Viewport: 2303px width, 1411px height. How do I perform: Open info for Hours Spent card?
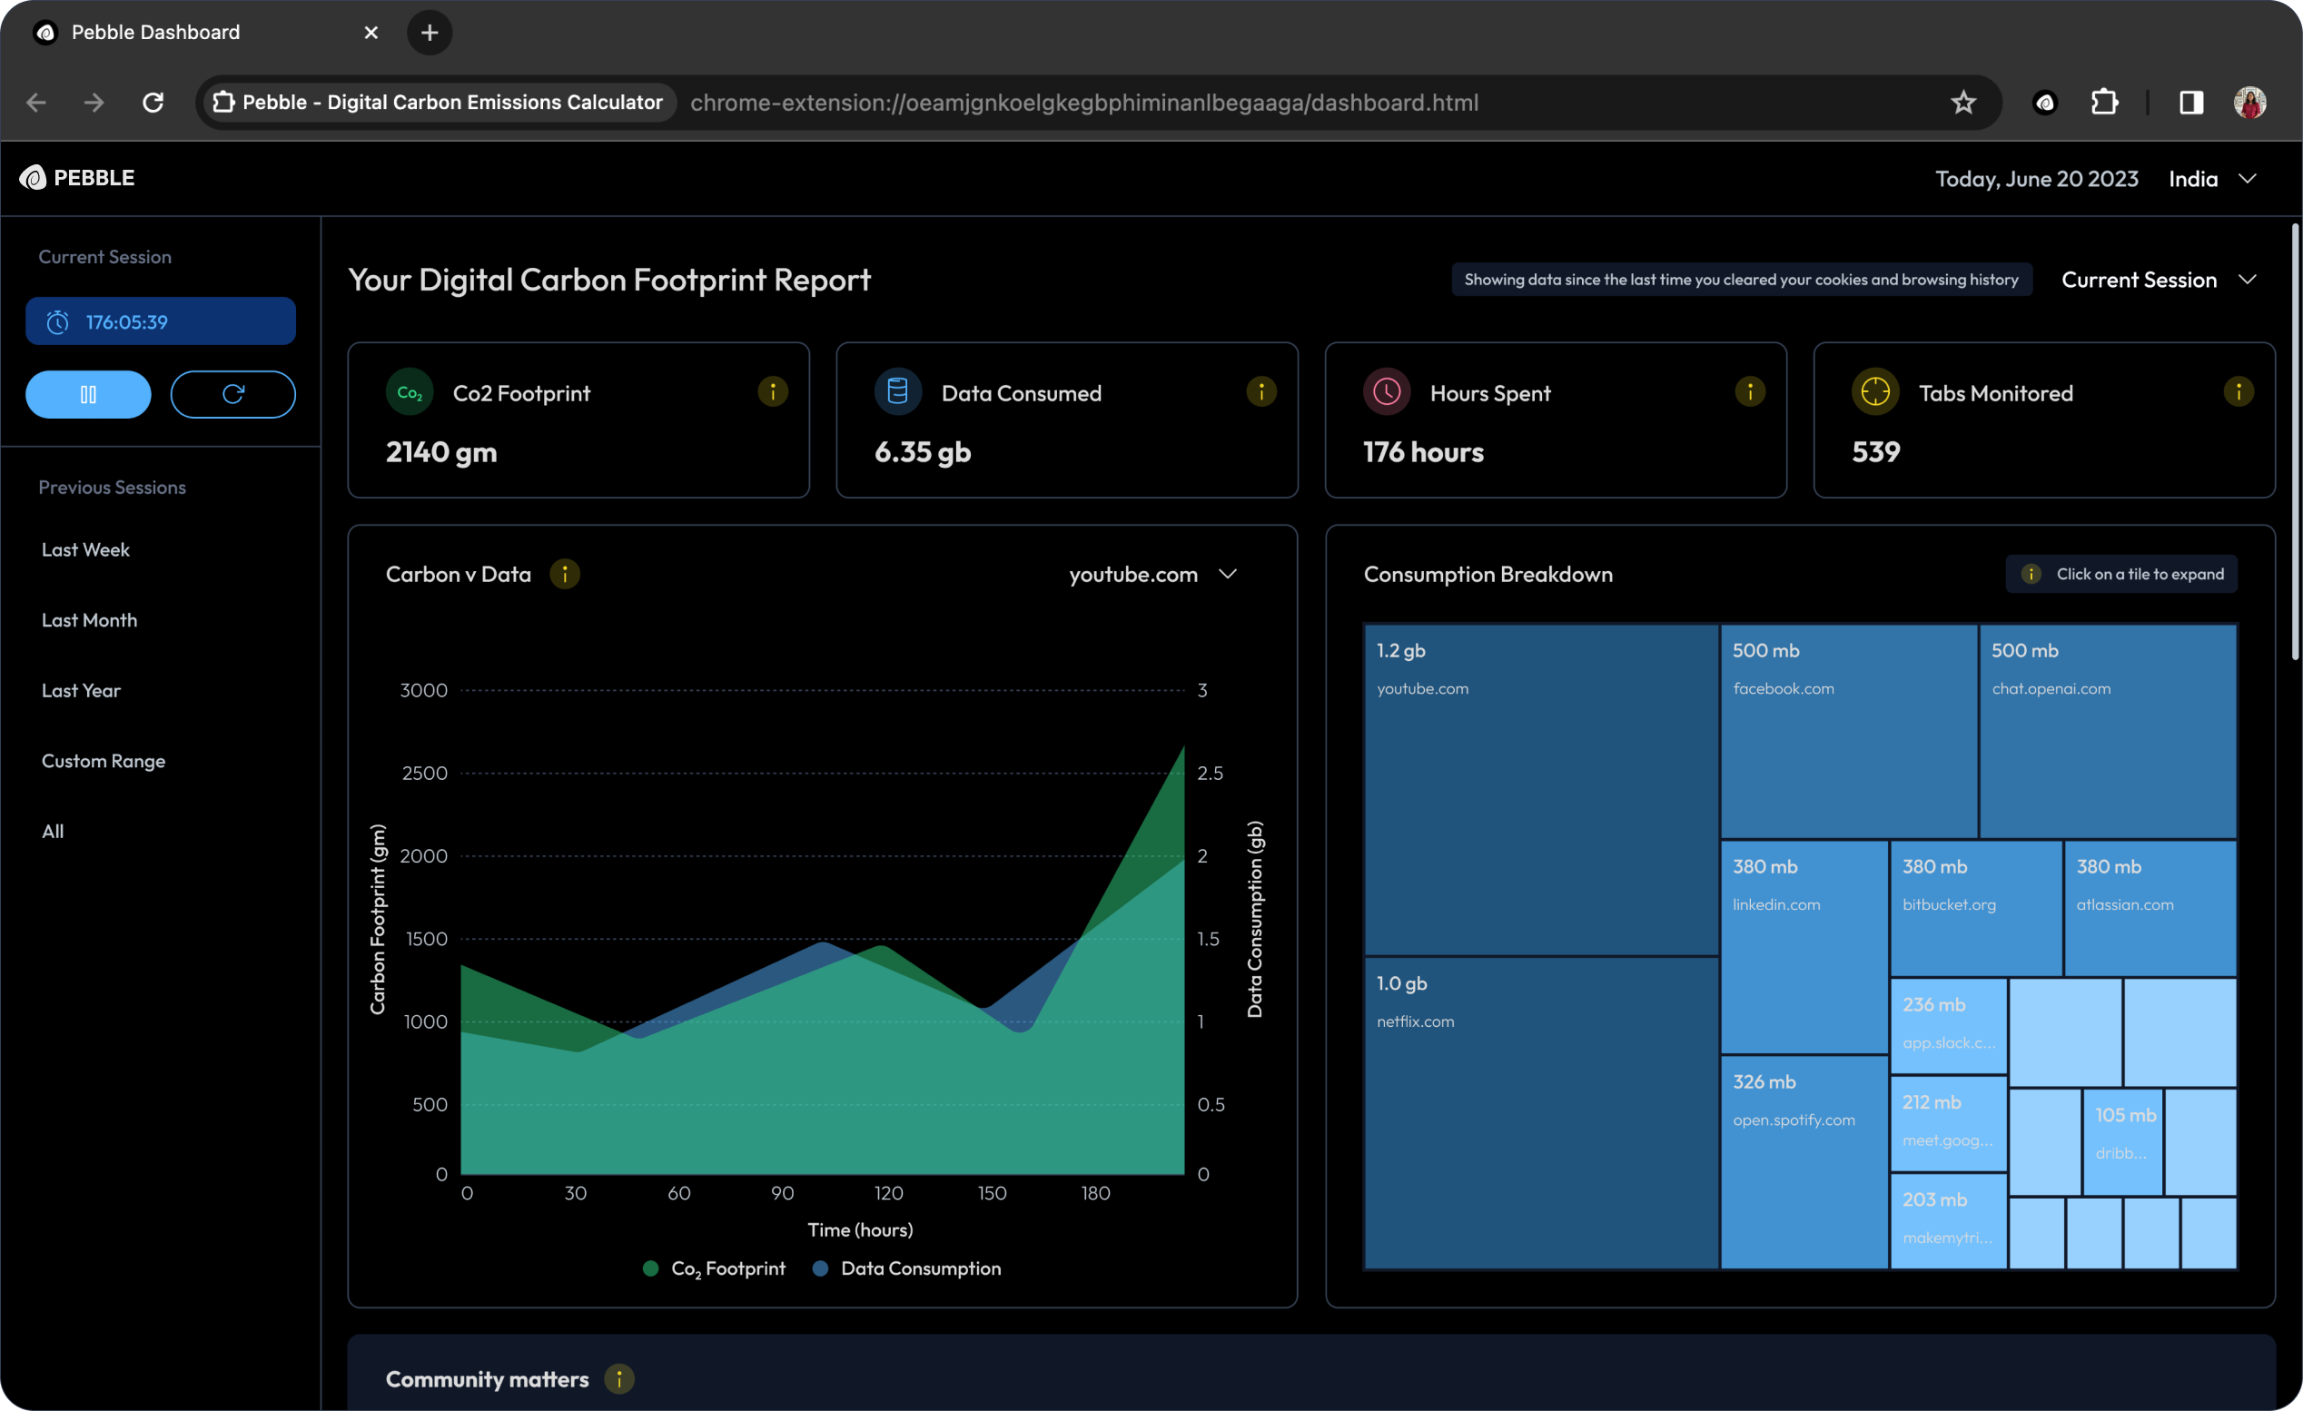(x=1750, y=391)
